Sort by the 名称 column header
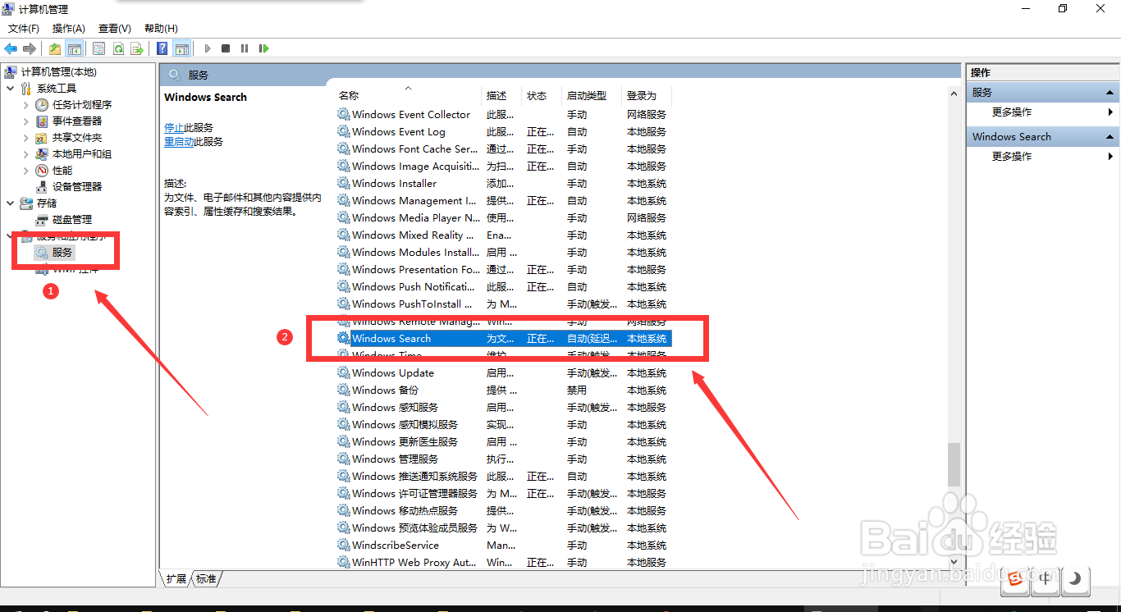The image size is (1121, 612). point(409,96)
